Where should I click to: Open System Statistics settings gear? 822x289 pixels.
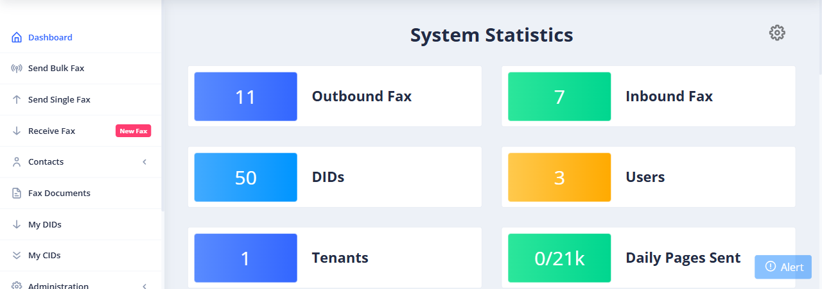778,33
